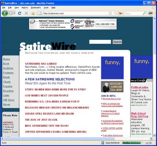Open the Reaction sidebar link
This screenshot has width=157, height=146.
(8, 91)
